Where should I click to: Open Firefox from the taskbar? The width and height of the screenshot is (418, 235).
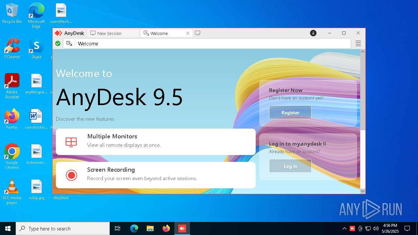pyautogui.click(x=166, y=228)
